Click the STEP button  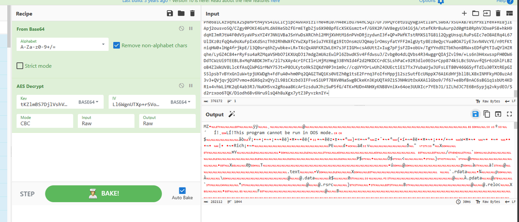coord(27,194)
